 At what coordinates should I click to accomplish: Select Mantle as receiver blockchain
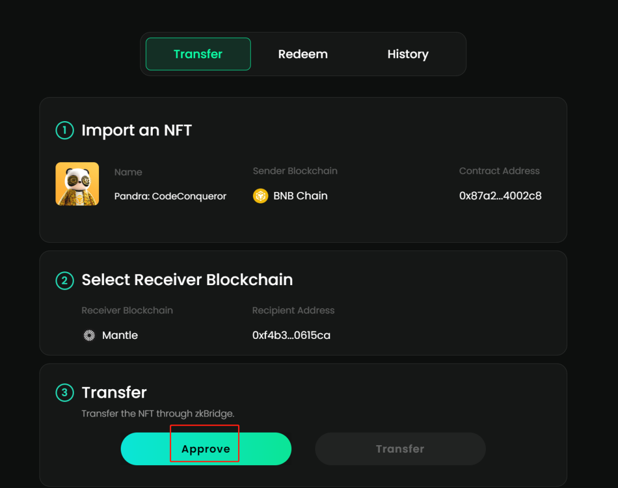120,335
